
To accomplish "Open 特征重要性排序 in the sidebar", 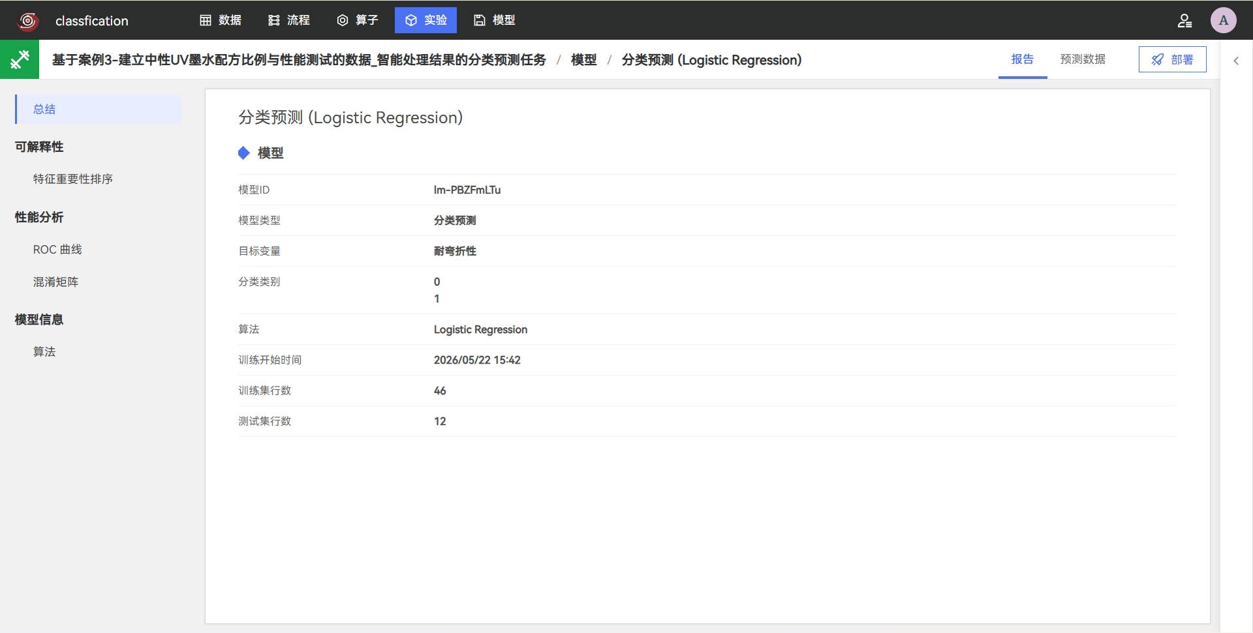I will (73, 179).
